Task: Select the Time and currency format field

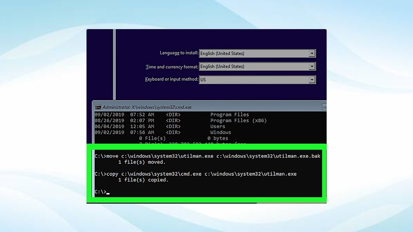Action: pos(254,67)
